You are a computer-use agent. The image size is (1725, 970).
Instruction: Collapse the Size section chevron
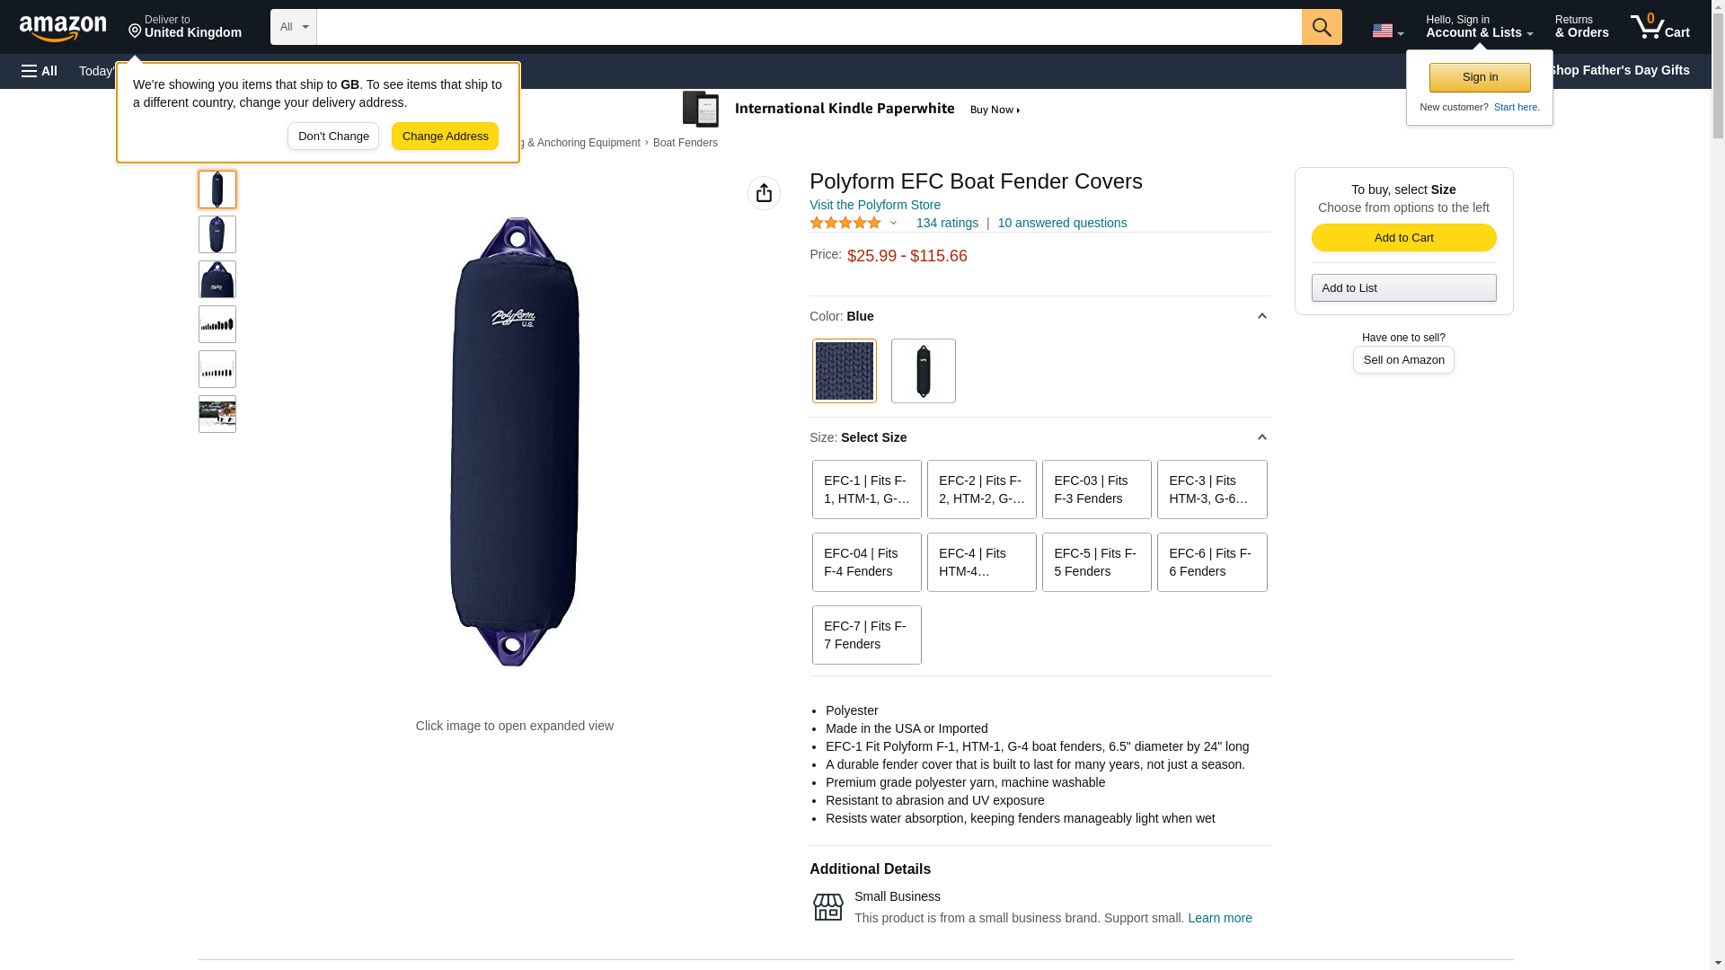(x=1261, y=437)
